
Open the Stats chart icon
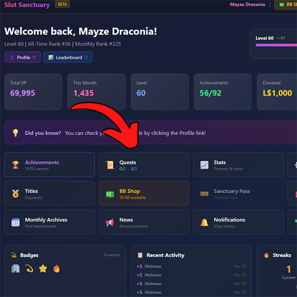pyautogui.click(x=204, y=165)
